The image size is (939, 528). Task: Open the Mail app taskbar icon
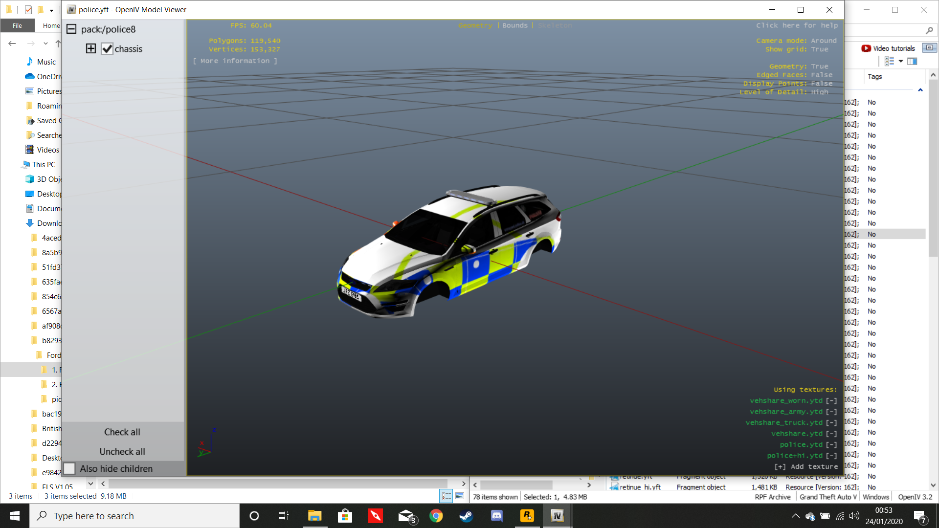pos(406,516)
